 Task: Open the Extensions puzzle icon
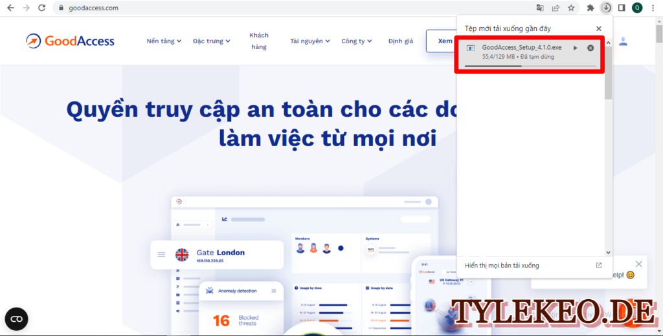pyautogui.click(x=590, y=8)
